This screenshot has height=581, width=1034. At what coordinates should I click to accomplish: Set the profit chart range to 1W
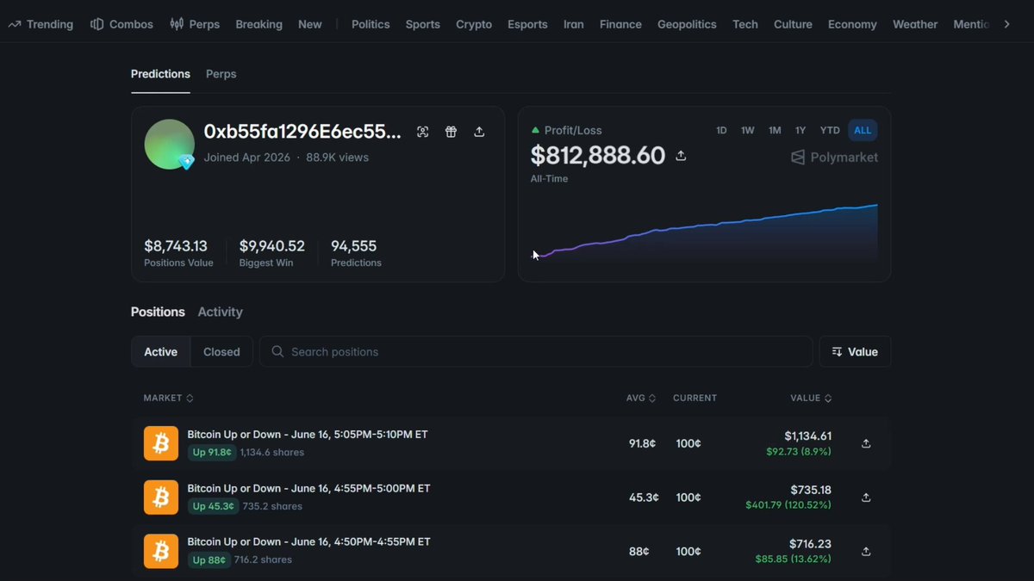click(748, 130)
